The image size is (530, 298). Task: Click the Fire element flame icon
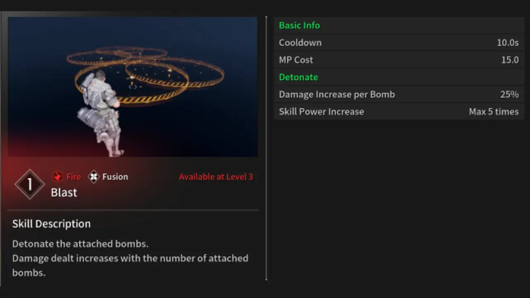coord(57,177)
